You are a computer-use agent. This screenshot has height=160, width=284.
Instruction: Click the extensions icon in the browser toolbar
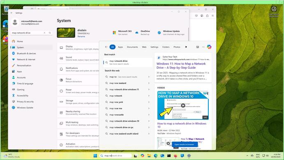(207, 16)
